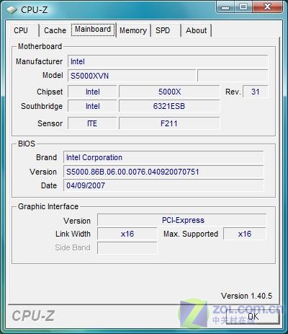This screenshot has height=334, width=288.
Task: Maximize the CPU-Z window
Action: [x=243, y=6]
